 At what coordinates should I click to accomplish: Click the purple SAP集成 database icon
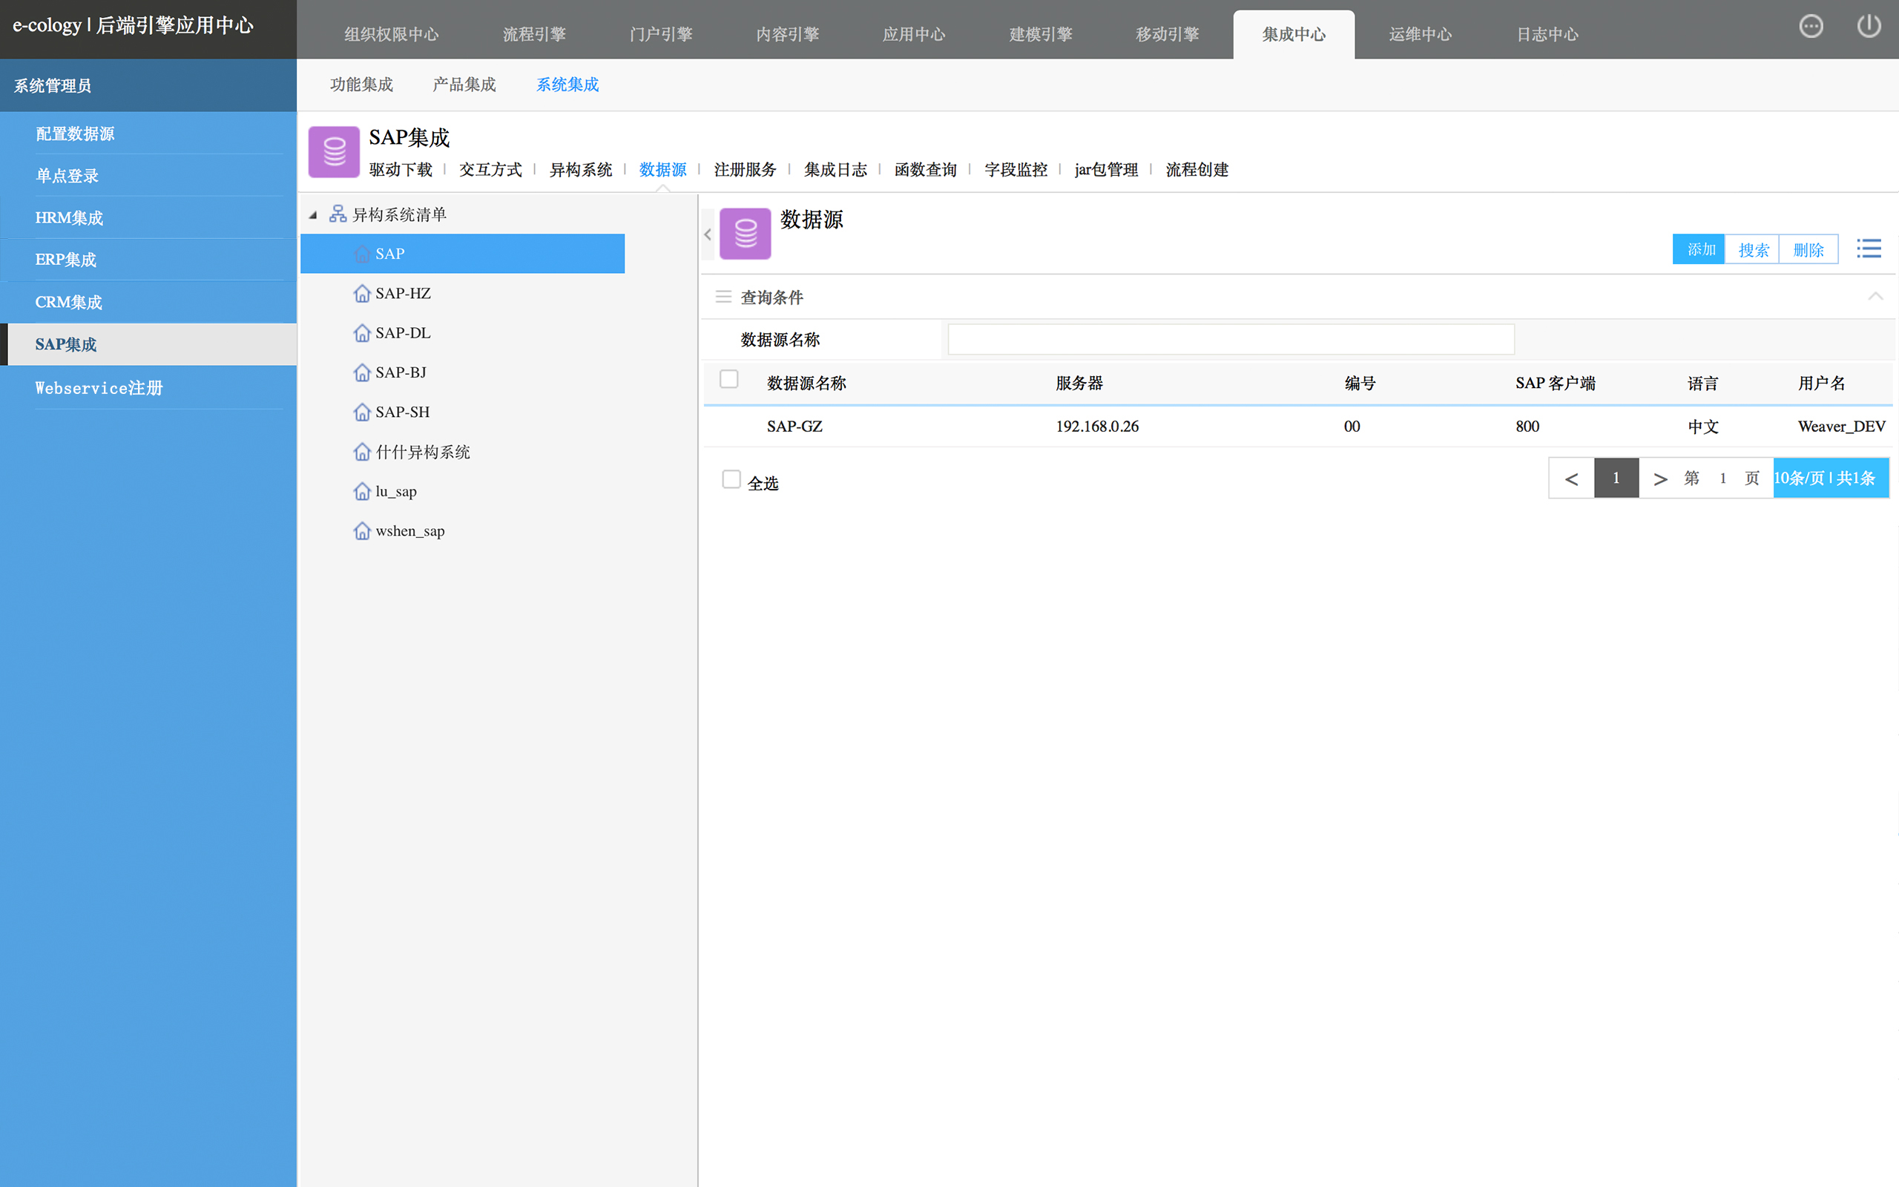[x=334, y=151]
